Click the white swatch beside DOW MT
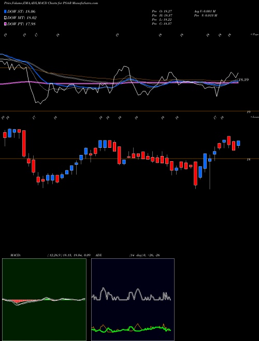The height and width of the screenshot is (341, 259). 5,18
